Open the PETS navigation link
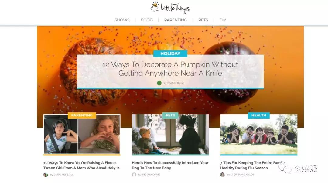 click(x=203, y=20)
